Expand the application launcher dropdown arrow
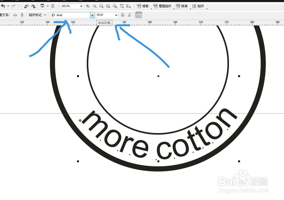Image resolution: width=284 pixels, height=200 pixels. point(48,6)
